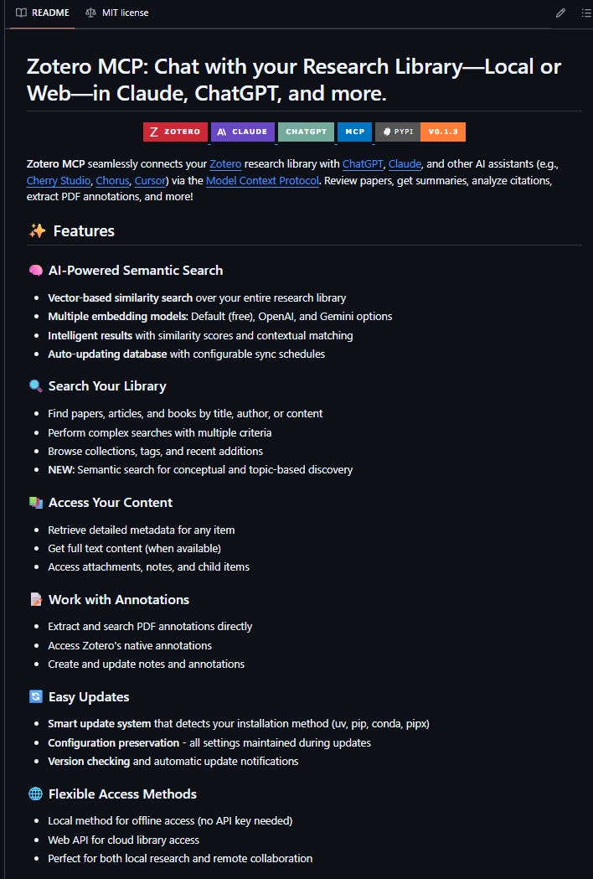Open the Claude hyperlink
The image size is (593, 879).
pyautogui.click(x=405, y=164)
